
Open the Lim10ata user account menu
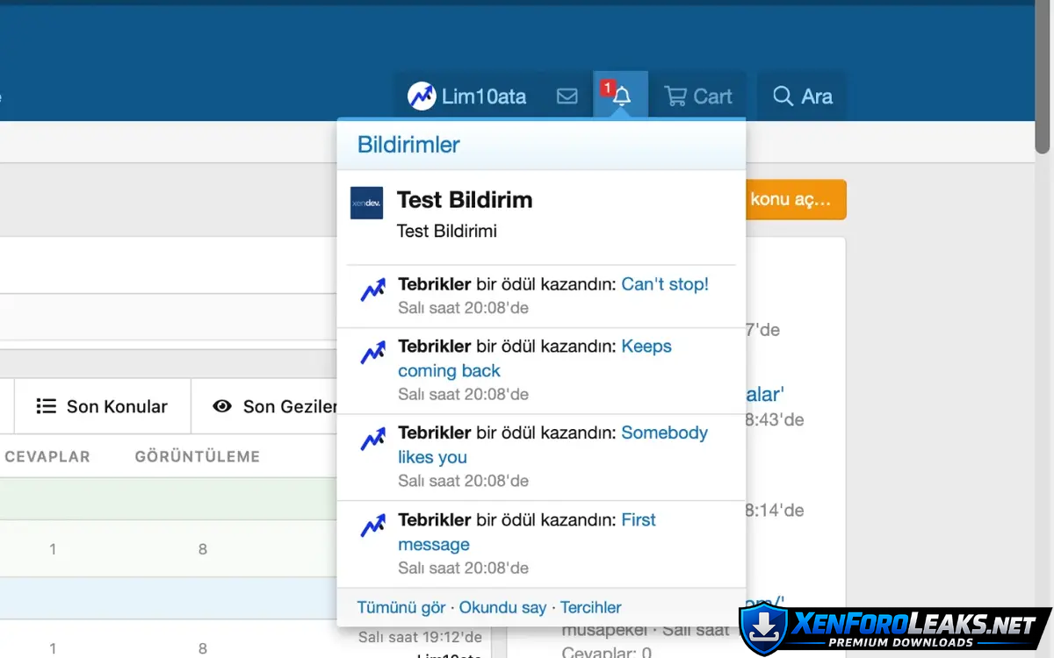(x=467, y=96)
